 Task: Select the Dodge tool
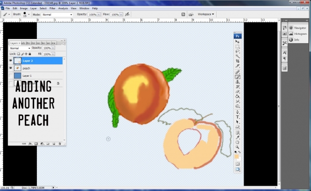(x=237, y=106)
